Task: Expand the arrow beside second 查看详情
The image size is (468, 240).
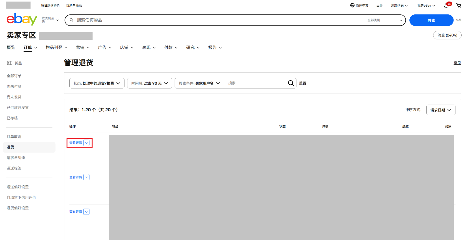Action: (87, 177)
